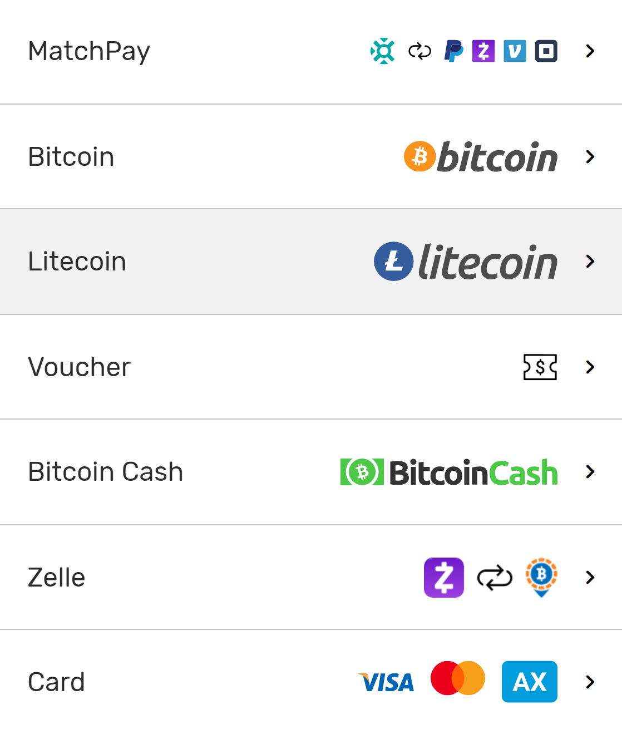The height and width of the screenshot is (734, 622).
Task: Click the orange Bitcoin logo
Action: tap(420, 156)
